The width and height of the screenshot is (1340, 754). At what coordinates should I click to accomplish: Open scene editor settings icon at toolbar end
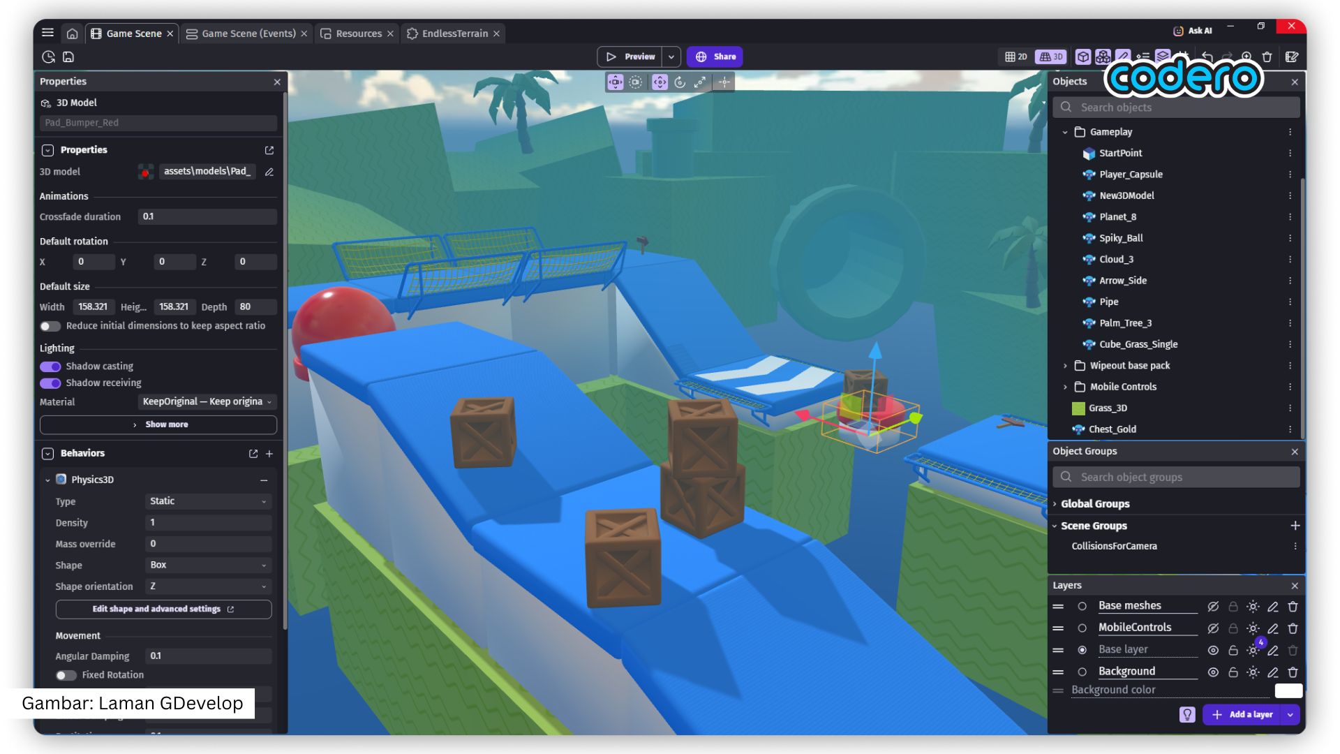tap(1292, 57)
